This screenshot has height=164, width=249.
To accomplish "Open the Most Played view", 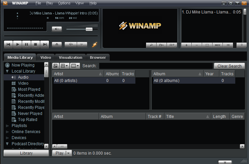I will click(29, 89).
